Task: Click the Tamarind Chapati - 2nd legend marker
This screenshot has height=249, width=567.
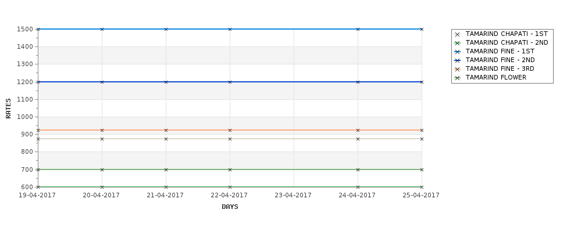Action: coord(458,43)
